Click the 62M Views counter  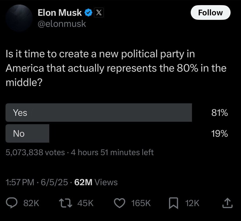click(x=96, y=182)
